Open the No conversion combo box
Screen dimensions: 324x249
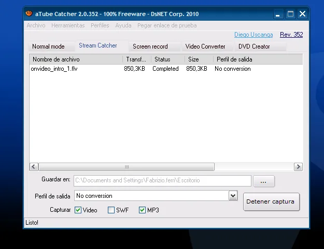[156, 196]
